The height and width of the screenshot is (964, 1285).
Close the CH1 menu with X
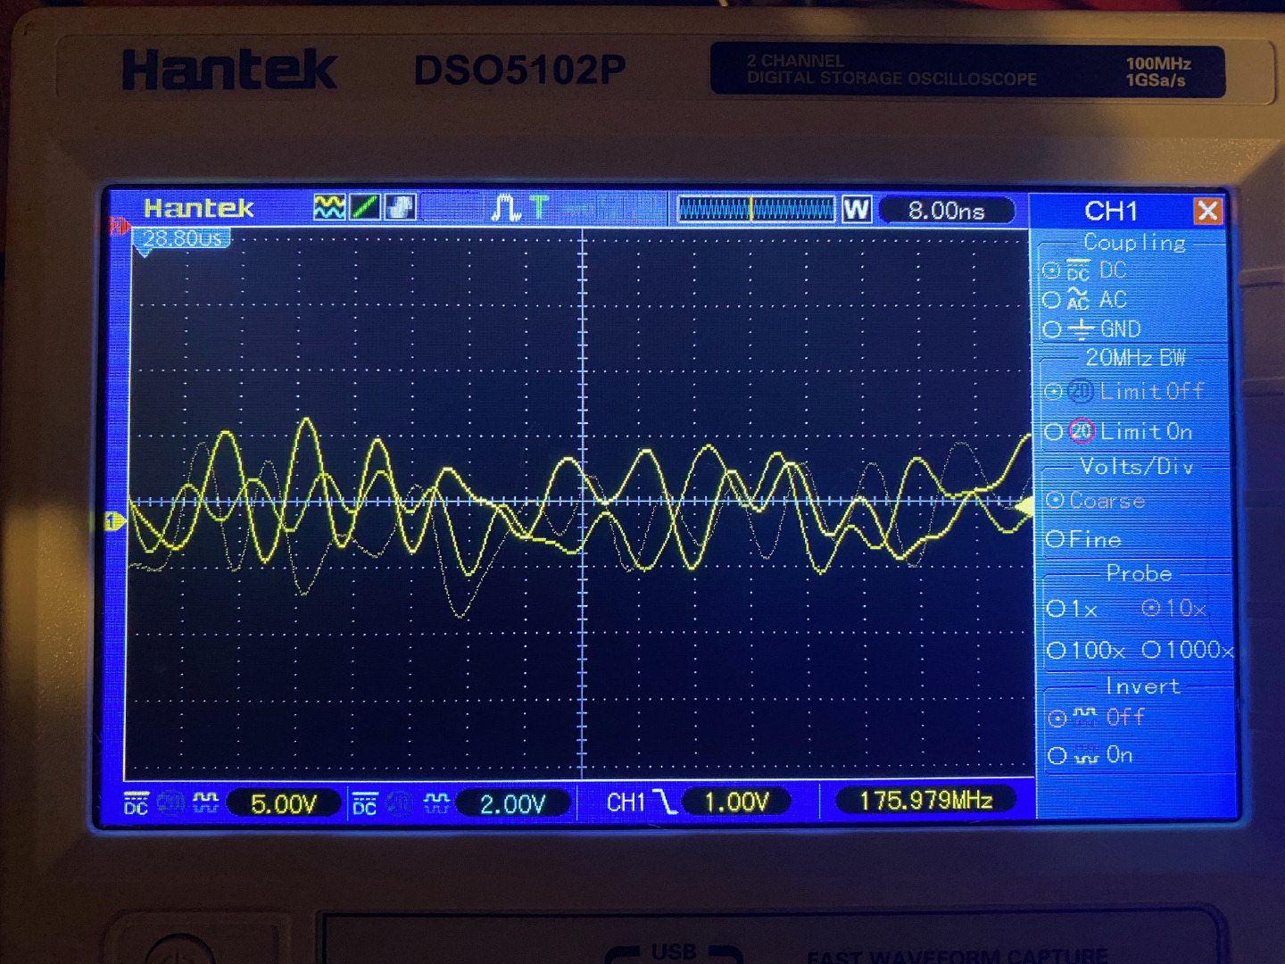(x=1207, y=211)
